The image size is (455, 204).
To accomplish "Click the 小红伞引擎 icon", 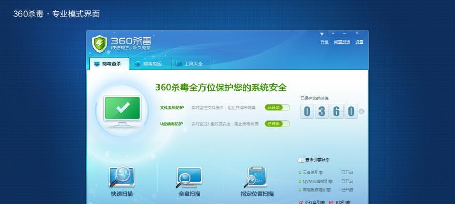I will coord(301,202).
